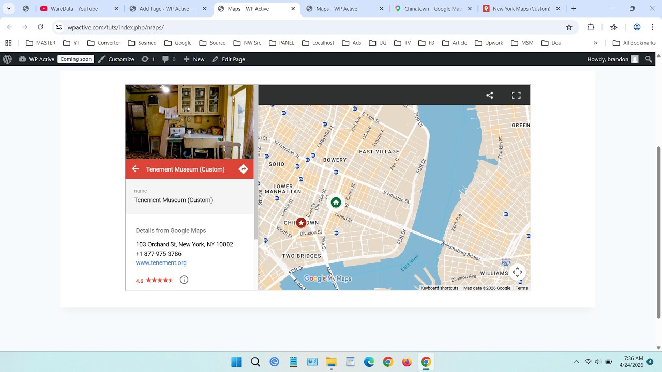The width and height of the screenshot is (662, 372).
Task: Open rating info icon beside stars
Action: point(184,280)
